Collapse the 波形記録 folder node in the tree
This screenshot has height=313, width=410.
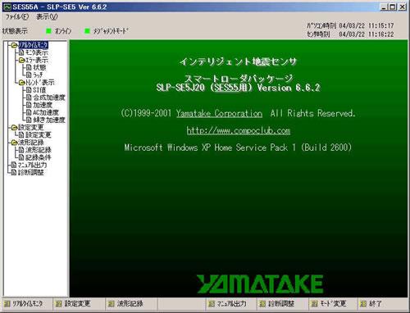click(x=15, y=143)
